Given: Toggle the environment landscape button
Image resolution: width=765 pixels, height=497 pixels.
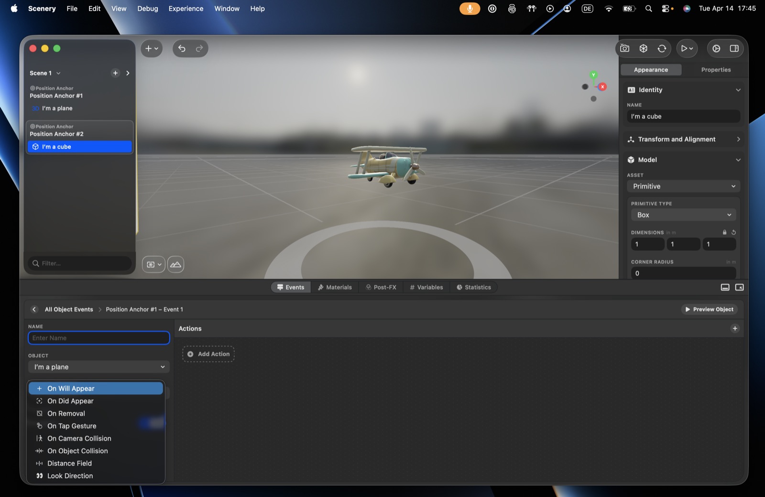Looking at the screenshot, I should [175, 264].
